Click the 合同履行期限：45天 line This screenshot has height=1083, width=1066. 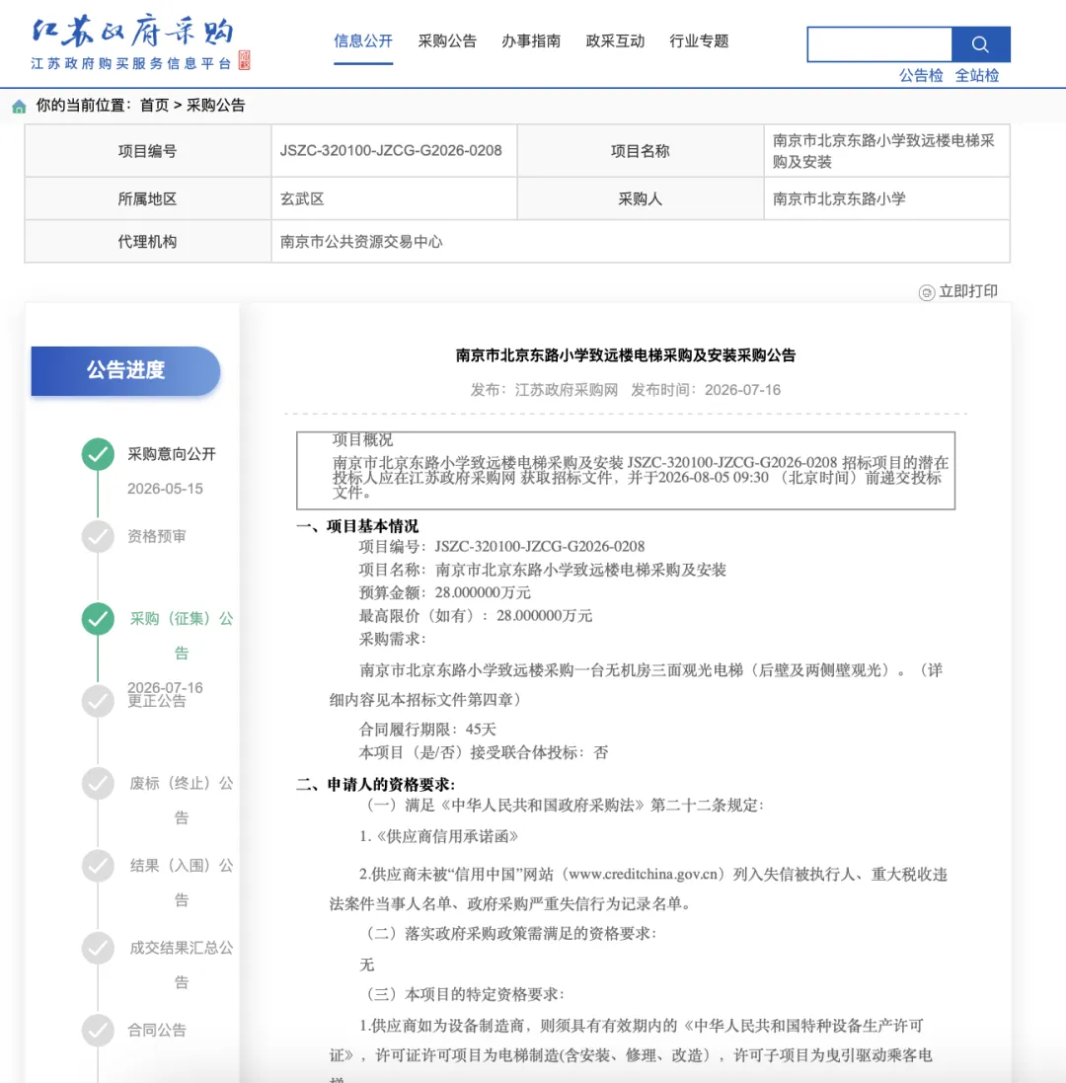pos(427,730)
